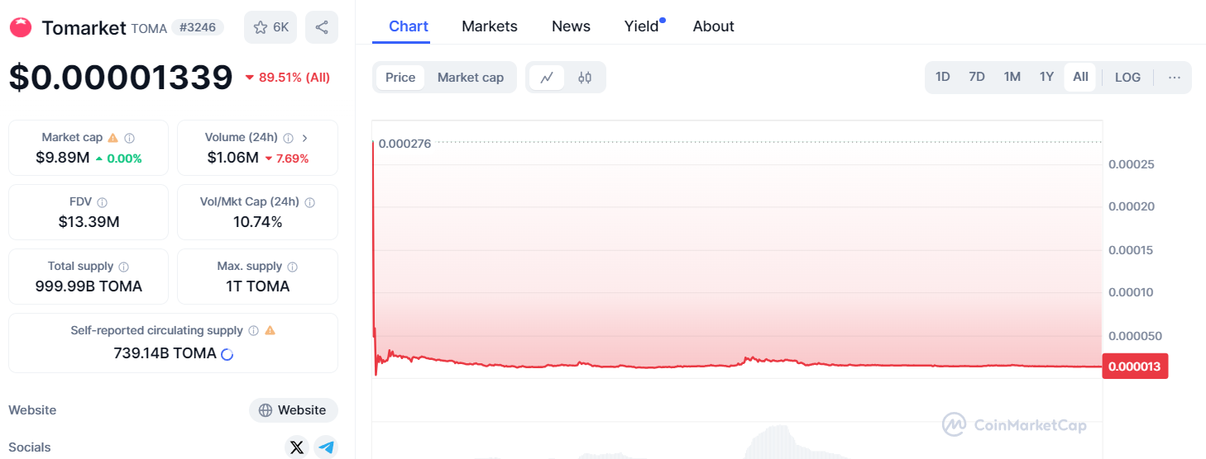Viewport: 1206px width, 459px height.
Task: Select the Price chart toggle
Action: pos(400,78)
